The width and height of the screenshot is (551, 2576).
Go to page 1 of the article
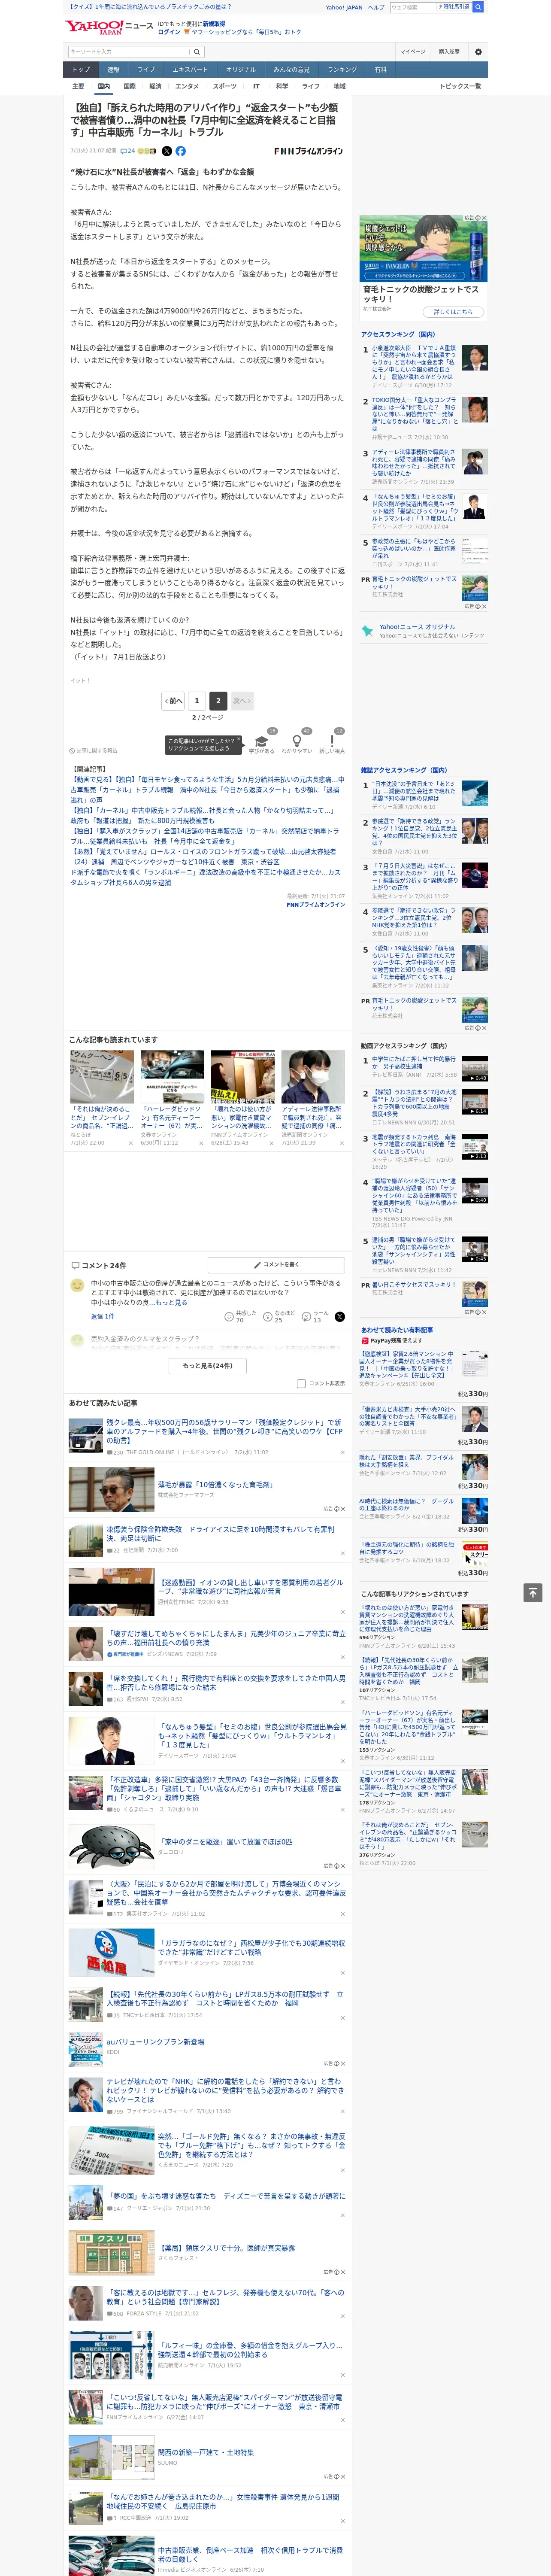tap(197, 701)
